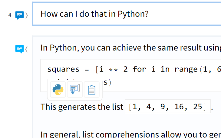Click the "How can I do that in Python?" input
The width and height of the screenshot is (221, 138).
127,14
